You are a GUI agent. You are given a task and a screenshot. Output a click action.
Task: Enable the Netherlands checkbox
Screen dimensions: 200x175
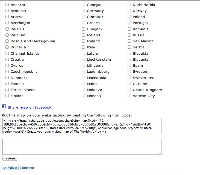129,5
